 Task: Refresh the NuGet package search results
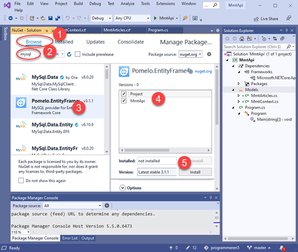69,54
